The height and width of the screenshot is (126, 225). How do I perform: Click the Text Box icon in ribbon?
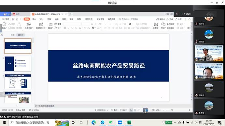click(x=156, y=24)
